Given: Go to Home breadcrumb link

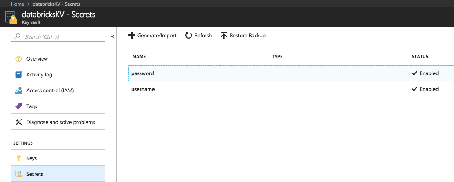Looking at the screenshot, I should (18, 4).
